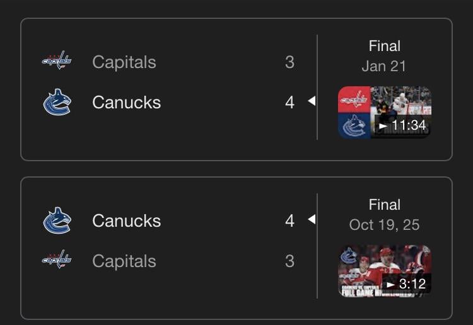Click the Oct 19, 25 game date
The image size is (473, 325).
[x=384, y=225]
